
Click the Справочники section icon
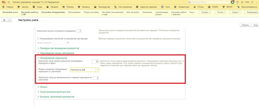(175, 7)
